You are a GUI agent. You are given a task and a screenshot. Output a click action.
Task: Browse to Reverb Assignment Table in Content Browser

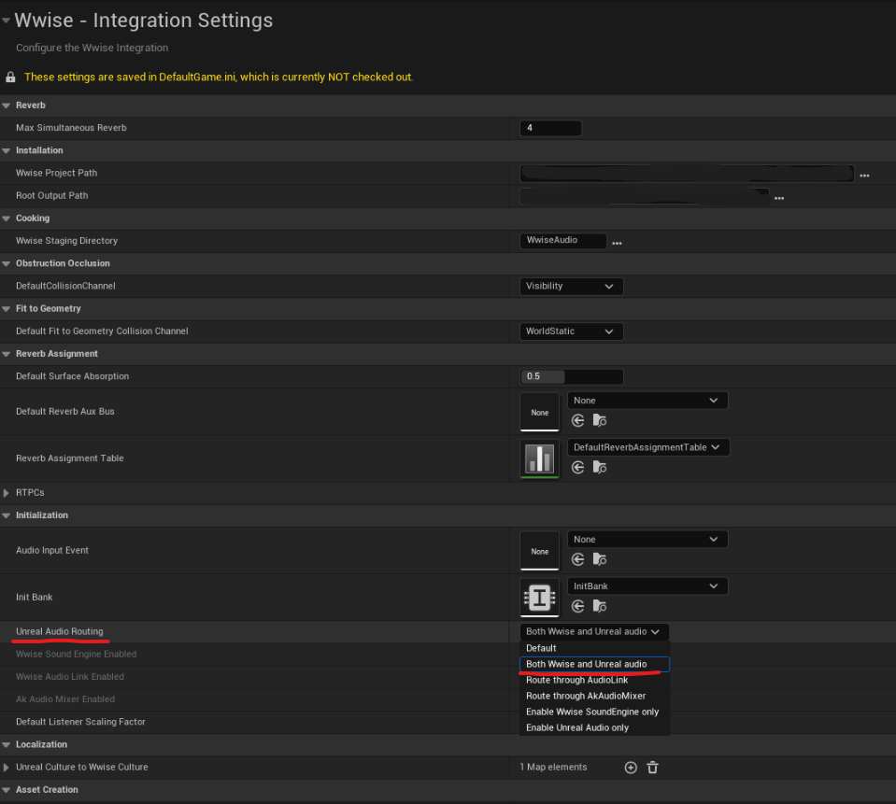pos(600,468)
